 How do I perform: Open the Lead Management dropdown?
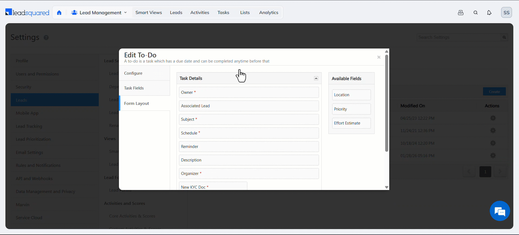click(x=99, y=13)
